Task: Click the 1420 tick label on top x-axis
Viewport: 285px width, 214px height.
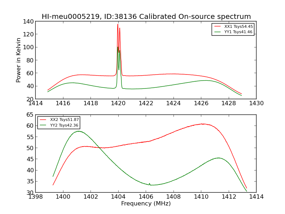Action: (x=118, y=103)
